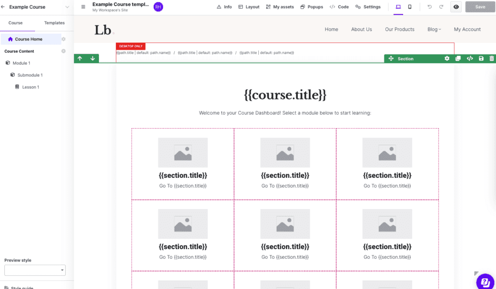Click the first breadcrumb path.title
The width and height of the screenshot is (496, 289).
click(x=143, y=53)
